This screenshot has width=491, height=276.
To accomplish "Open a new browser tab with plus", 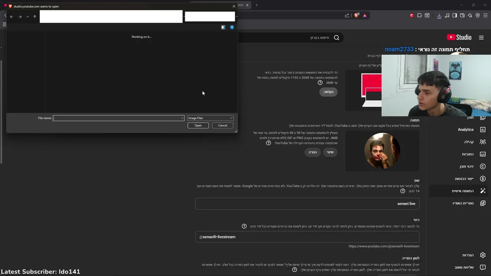I will (257, 5).
